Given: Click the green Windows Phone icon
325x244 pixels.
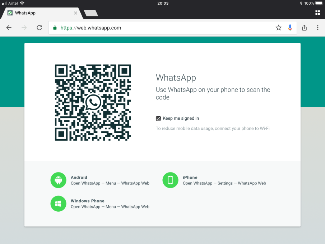Looking at the screenshot, I should [x=58, y=204].
